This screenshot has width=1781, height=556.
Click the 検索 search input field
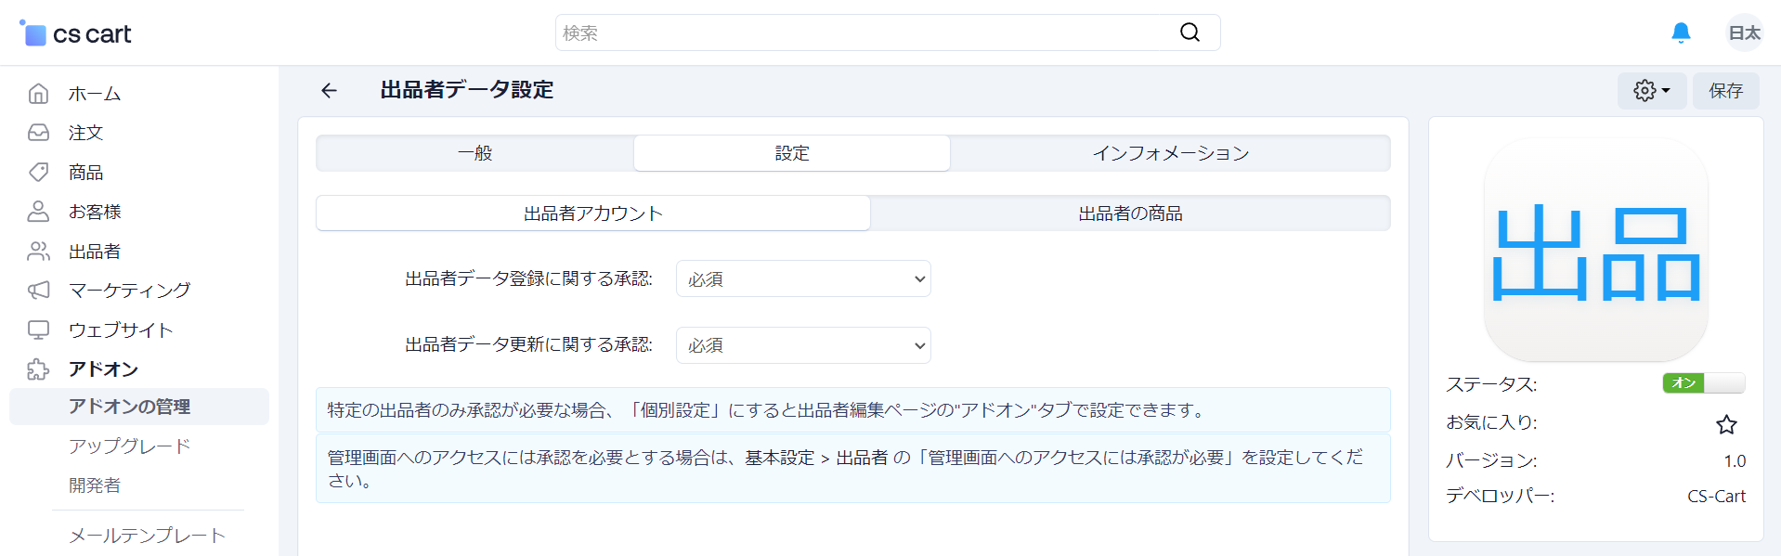(x=866, y=32)
